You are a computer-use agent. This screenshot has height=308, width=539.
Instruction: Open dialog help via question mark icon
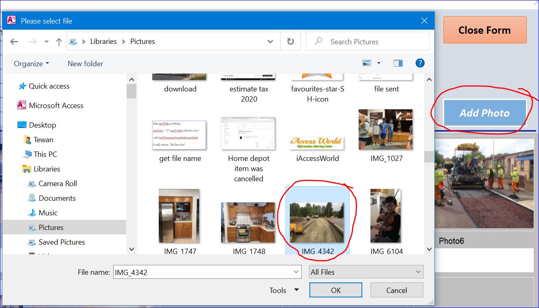(x=420, y=63)
